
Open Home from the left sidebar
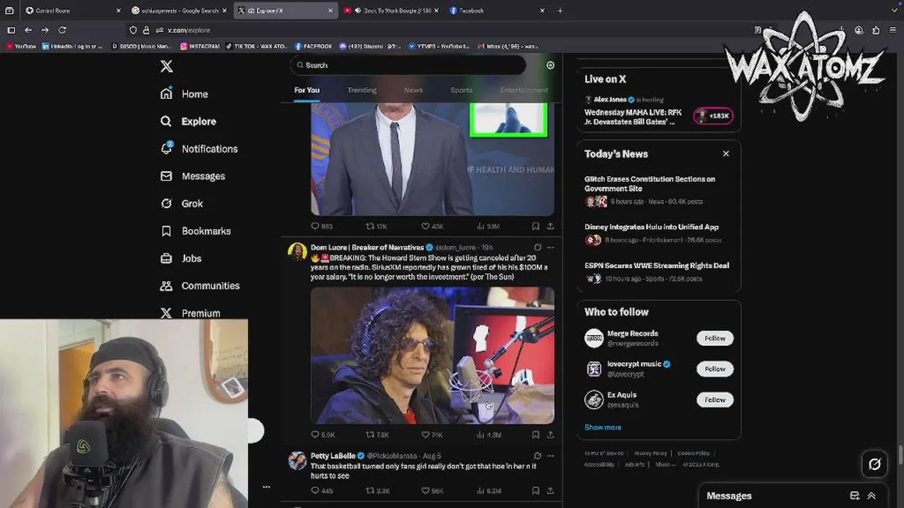click(184, 94)
